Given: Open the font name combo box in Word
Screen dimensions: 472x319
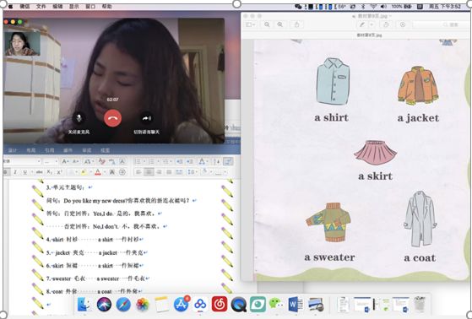Looking at the screenshot, I should point(22,161).
